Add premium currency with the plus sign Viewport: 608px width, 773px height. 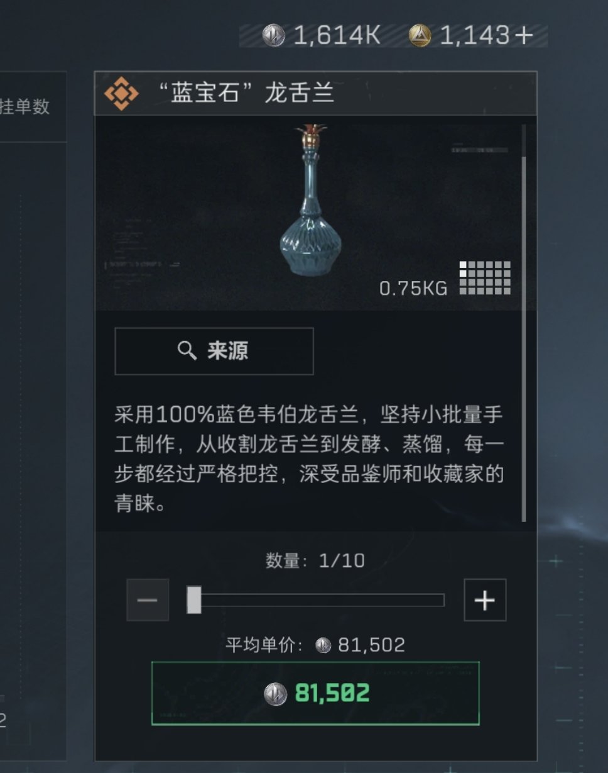(523, 36)
